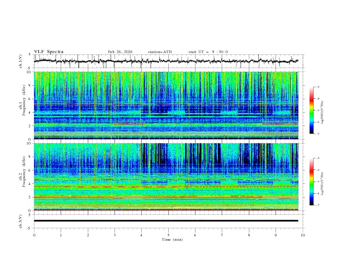Screen dimensions: 341x264
Task: Click time axis tick label "3"
Action: pyautogui.click(x=115, y=235)
